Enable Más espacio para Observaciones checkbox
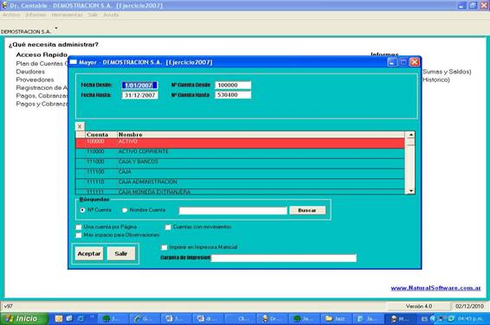 click(x=79, y=235)
